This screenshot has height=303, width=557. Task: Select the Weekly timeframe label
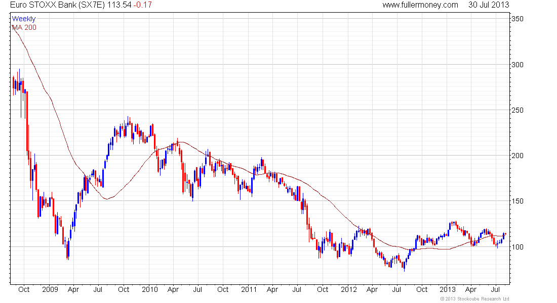point(24,19)
